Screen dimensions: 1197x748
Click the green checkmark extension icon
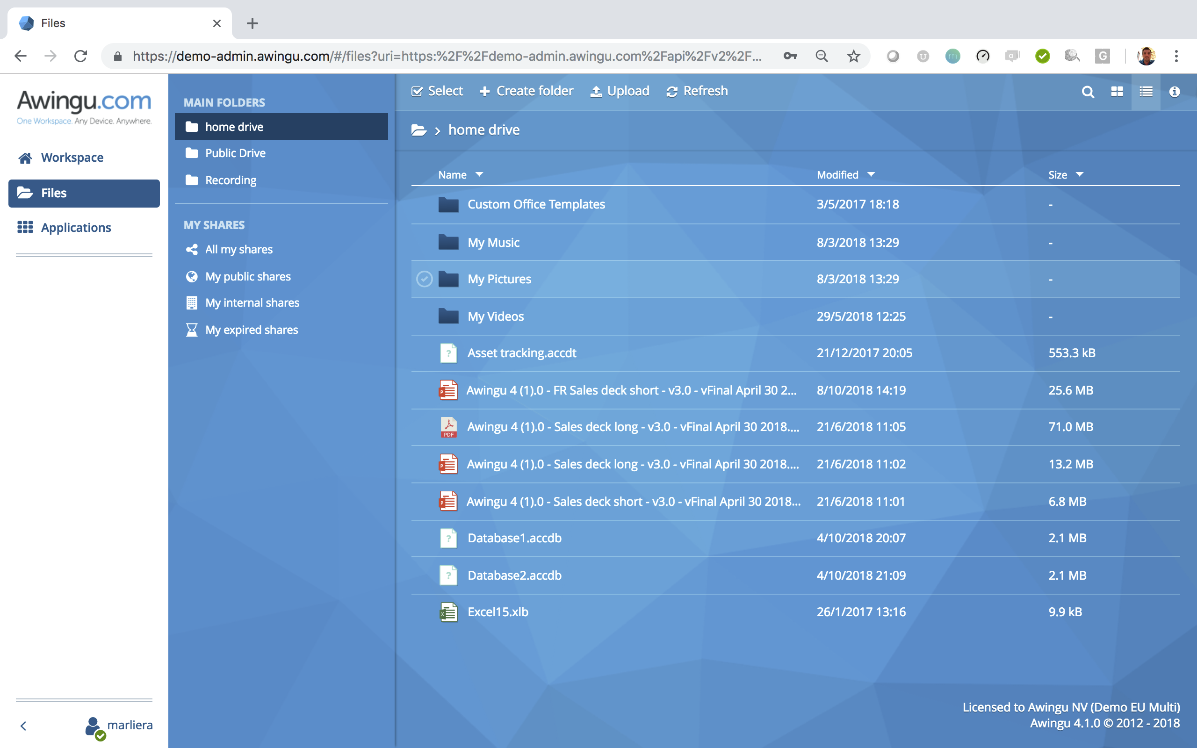point(1043,56)
